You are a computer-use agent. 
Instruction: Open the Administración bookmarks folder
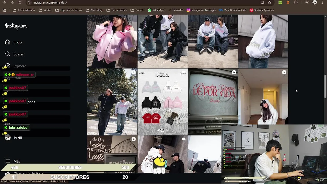tap(24, 10)
